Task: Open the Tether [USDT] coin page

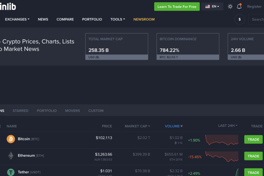Action: pos(29,172)
